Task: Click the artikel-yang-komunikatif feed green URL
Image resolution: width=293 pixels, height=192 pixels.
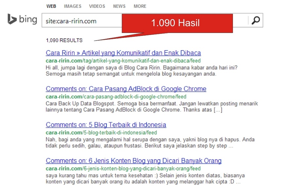Action: coord(123,61)
